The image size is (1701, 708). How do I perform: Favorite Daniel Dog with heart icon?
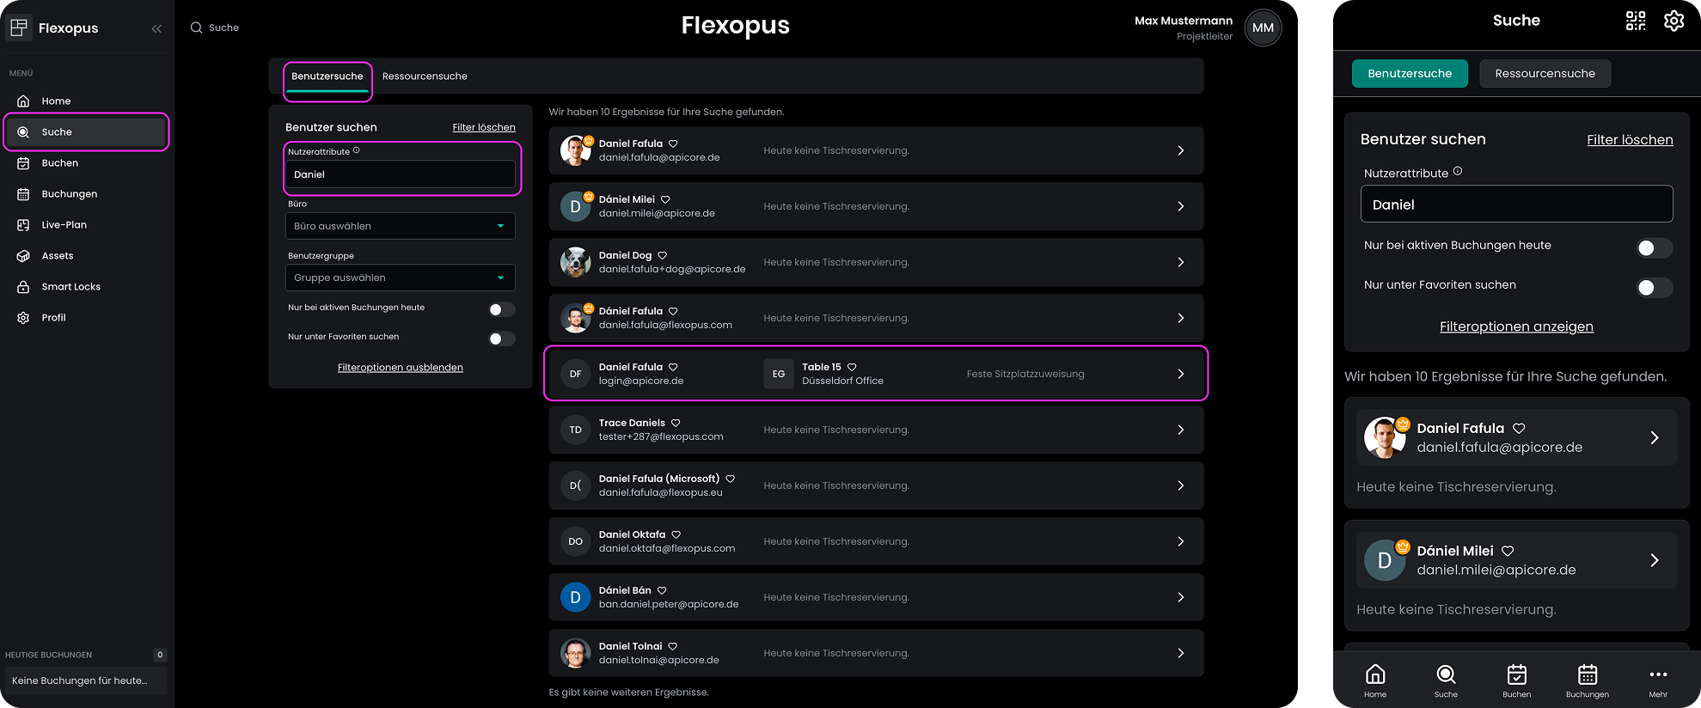click(x=662, y=255)
